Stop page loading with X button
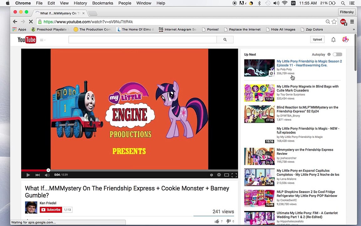 [31, 22]
